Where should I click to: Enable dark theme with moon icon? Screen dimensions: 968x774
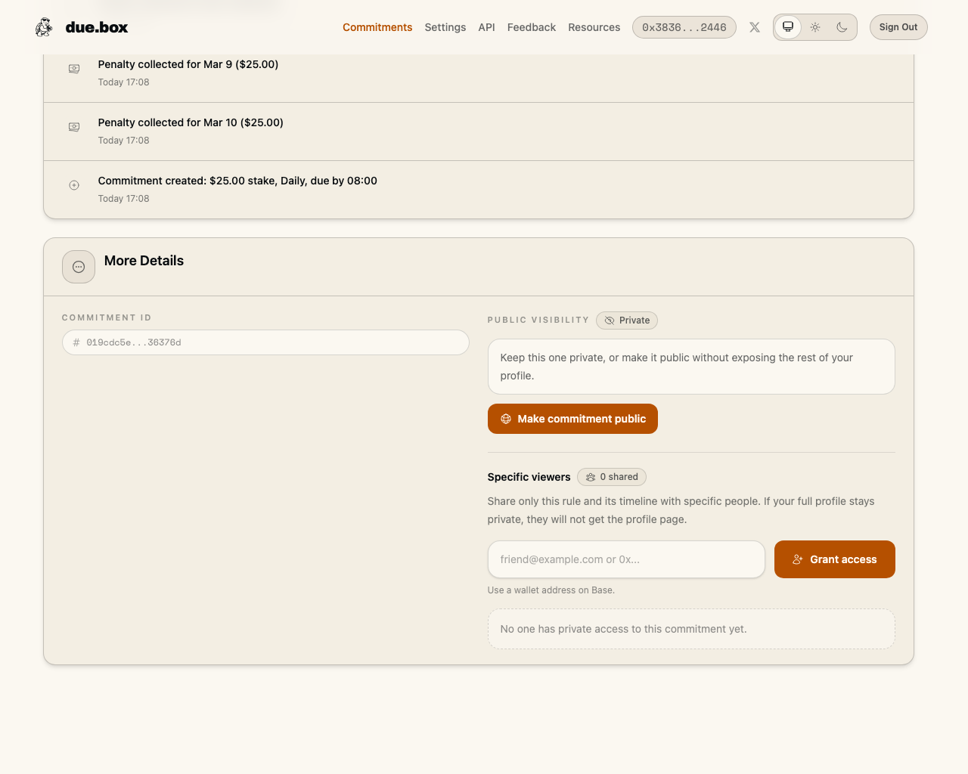click(x=842, y=27)
